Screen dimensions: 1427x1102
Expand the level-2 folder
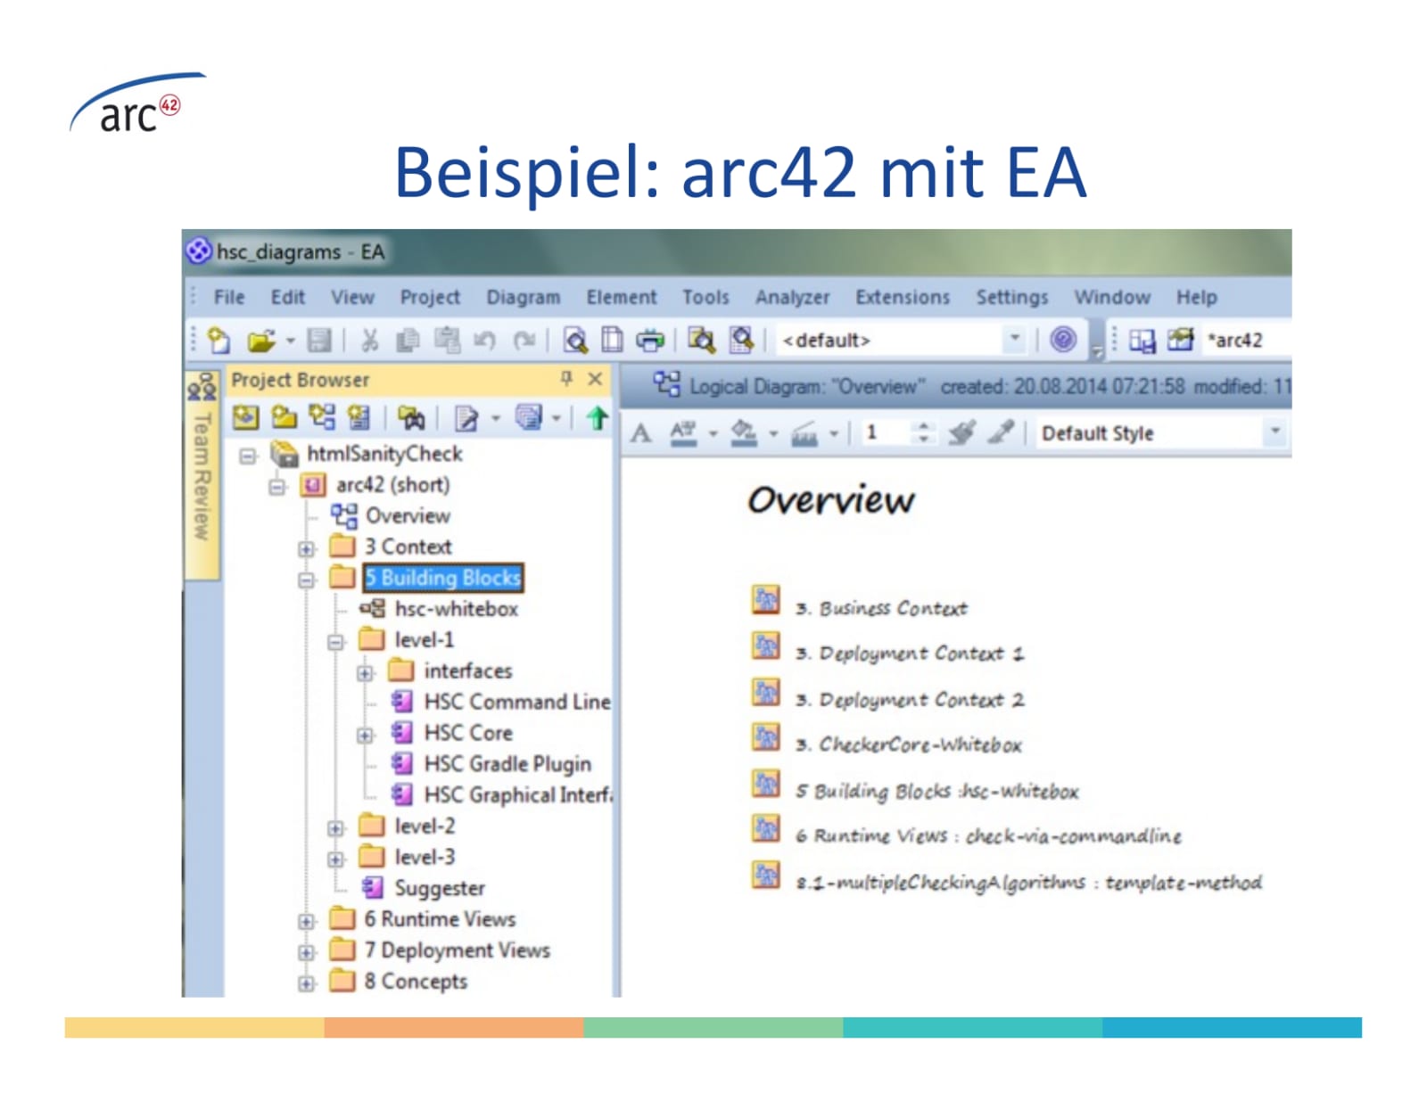pos(335,828)
